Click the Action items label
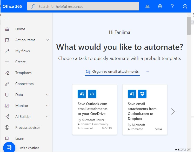 click(25, 40)
